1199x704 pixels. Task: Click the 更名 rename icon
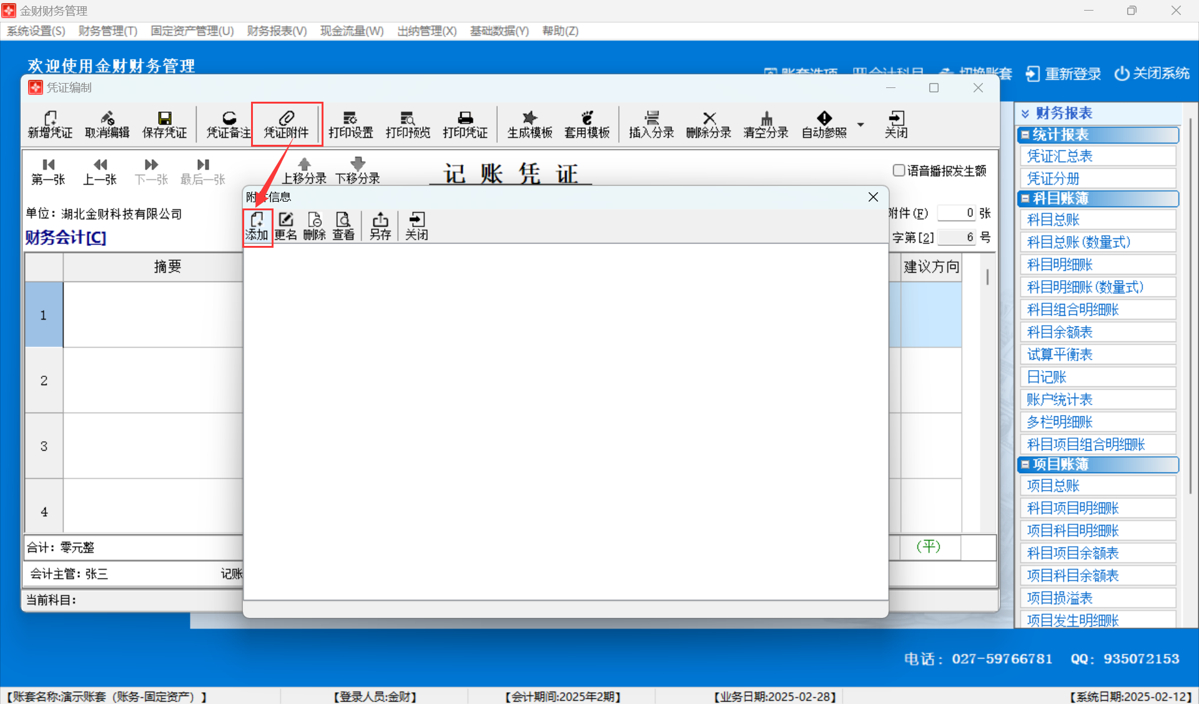(x=285, y=226)
